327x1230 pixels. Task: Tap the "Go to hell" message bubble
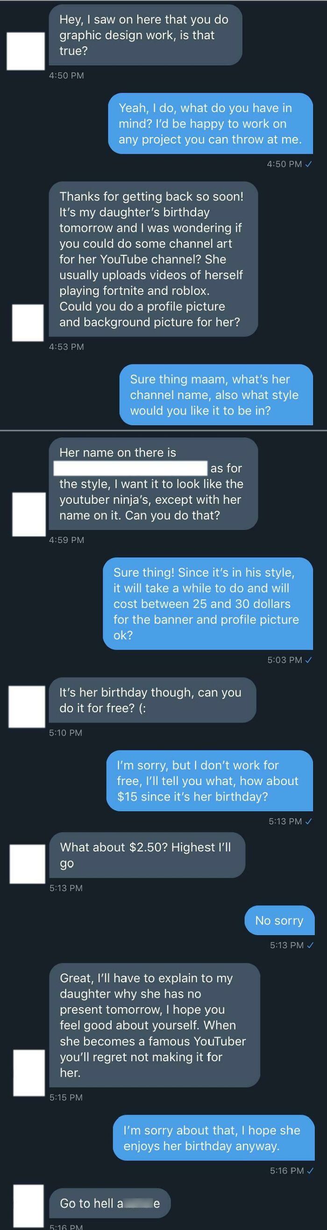pos(110,1203)
